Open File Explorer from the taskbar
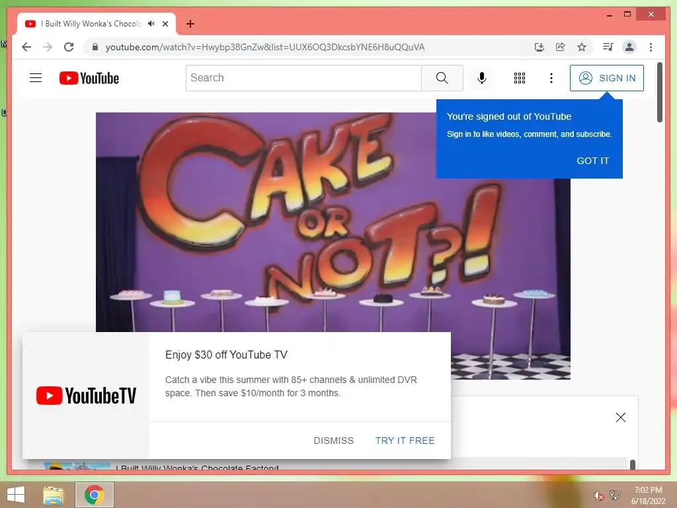This screenshot has width=677, height=508. click(54, 495)
